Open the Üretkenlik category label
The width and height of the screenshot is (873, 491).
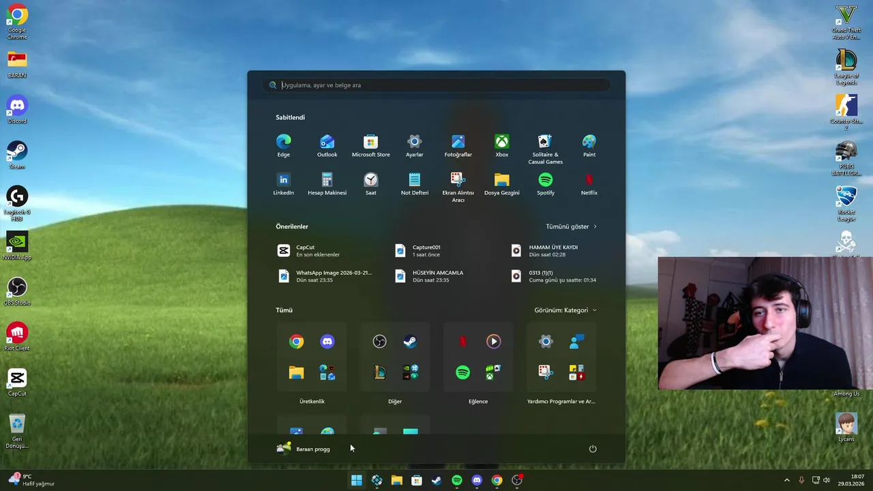312,402
